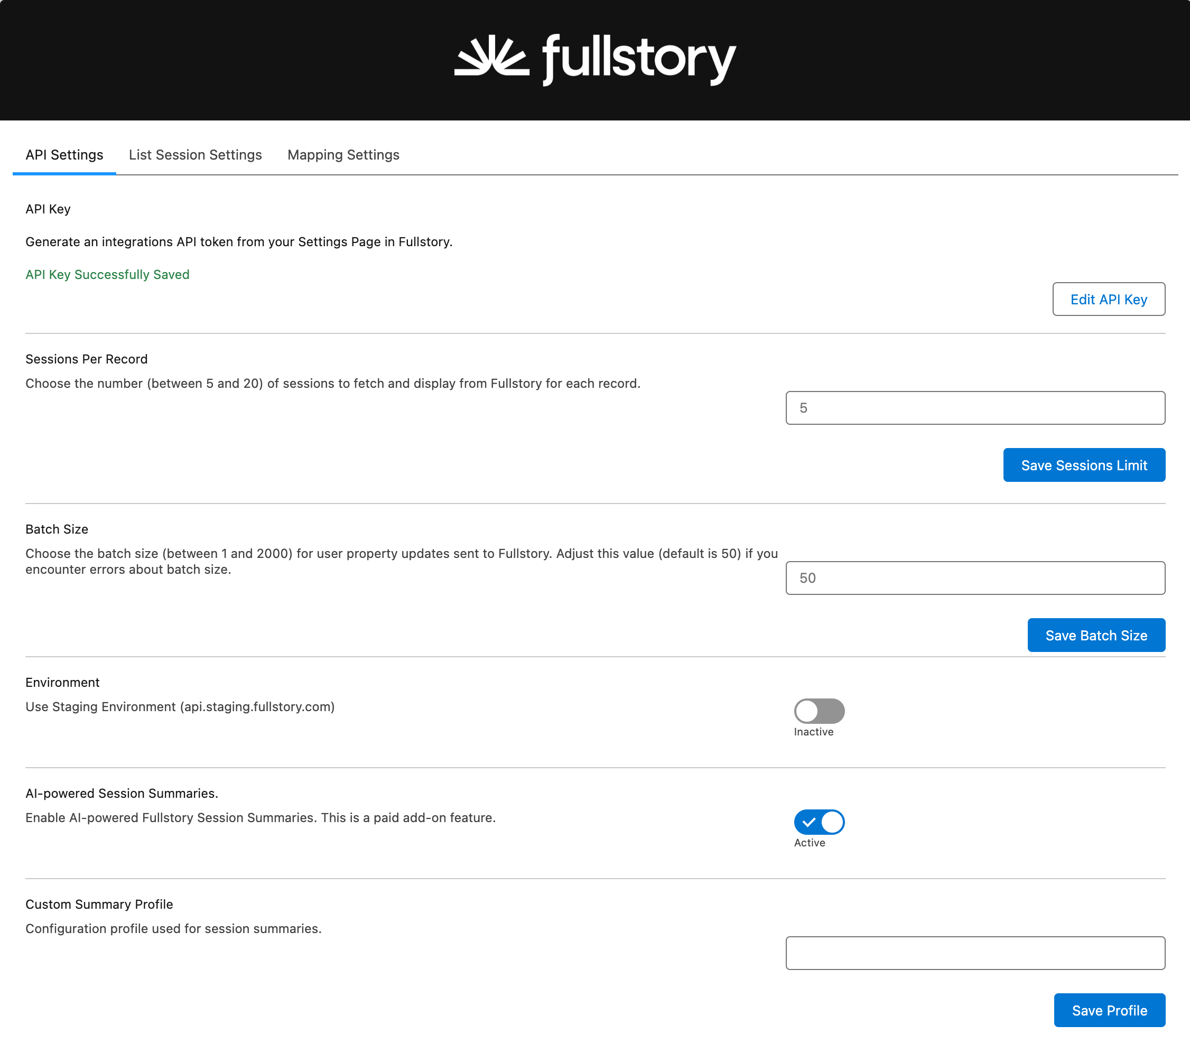Click the Sessions Per Record heading

coord(86,359)
